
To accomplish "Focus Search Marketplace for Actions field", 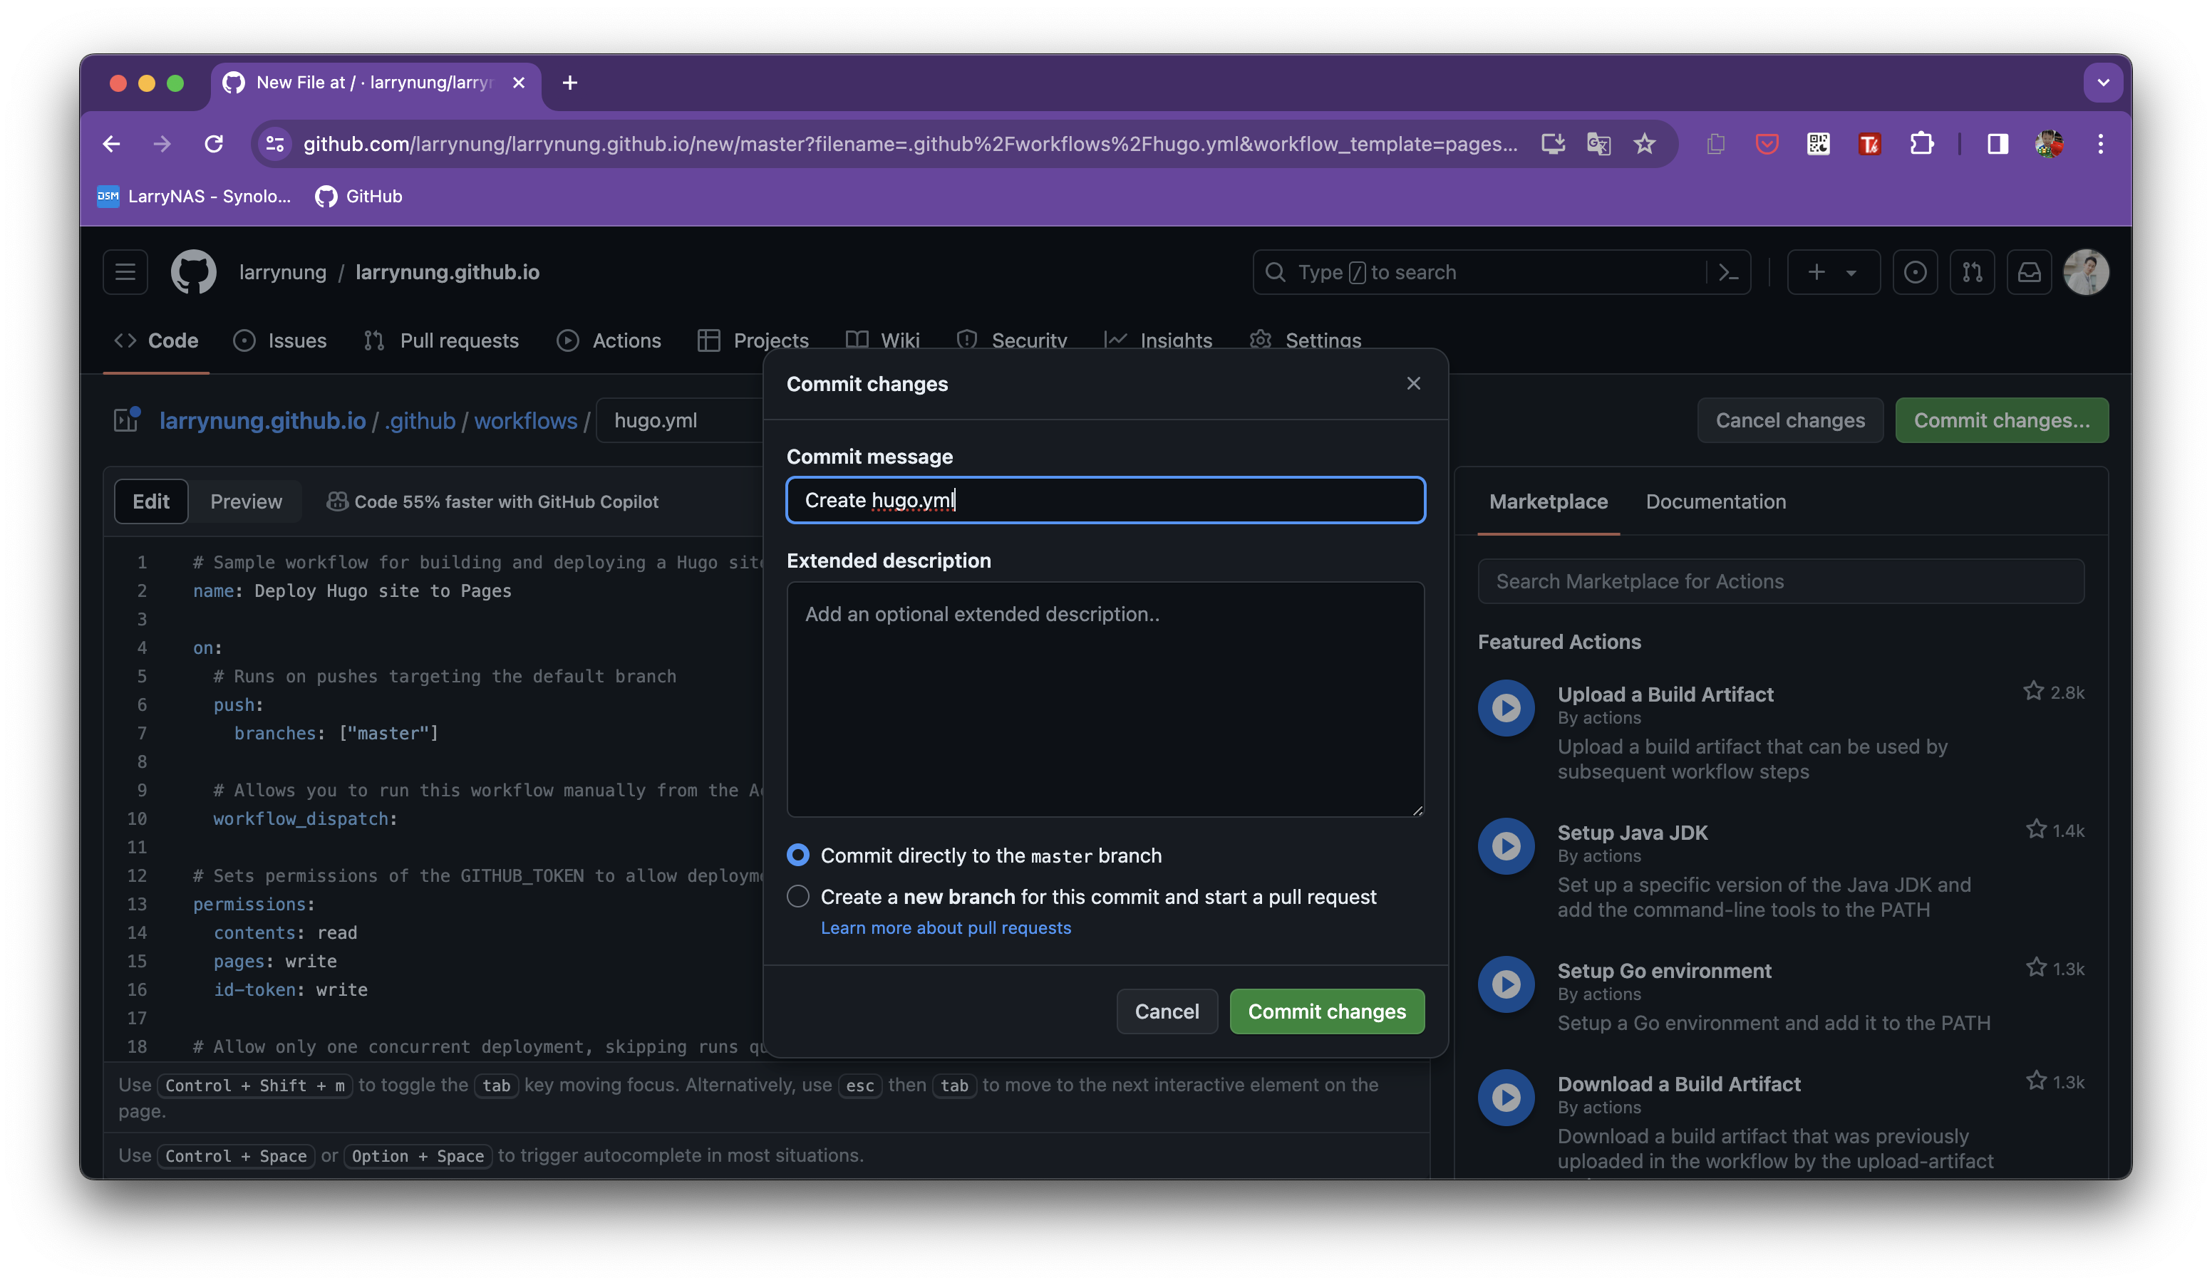I will pyautogui.click(x=1780, y=581).
